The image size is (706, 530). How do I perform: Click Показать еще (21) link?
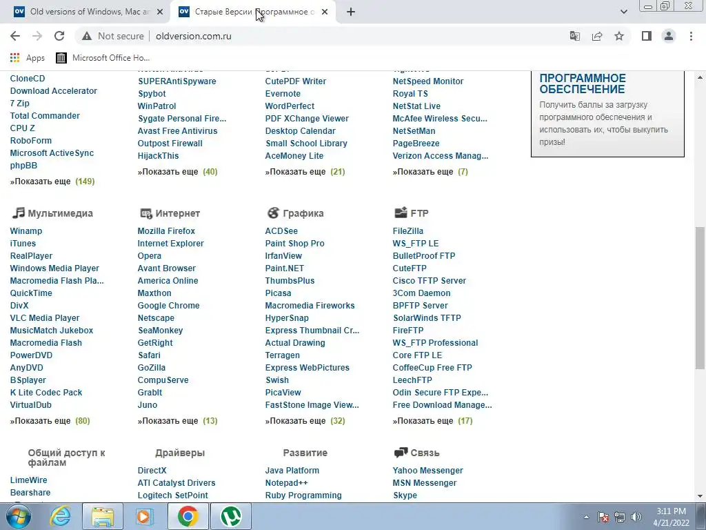click(x=305, y=172)
